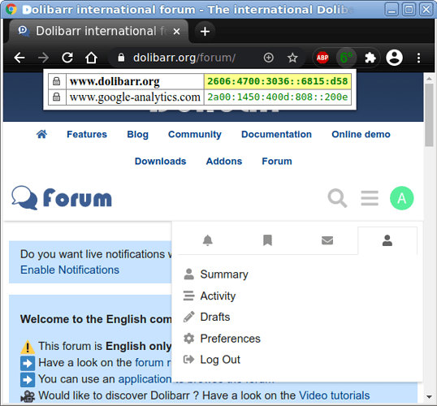The image size is (437, 406).
Task: Open the Documentation navigation link
Action: tap(276, 134)
